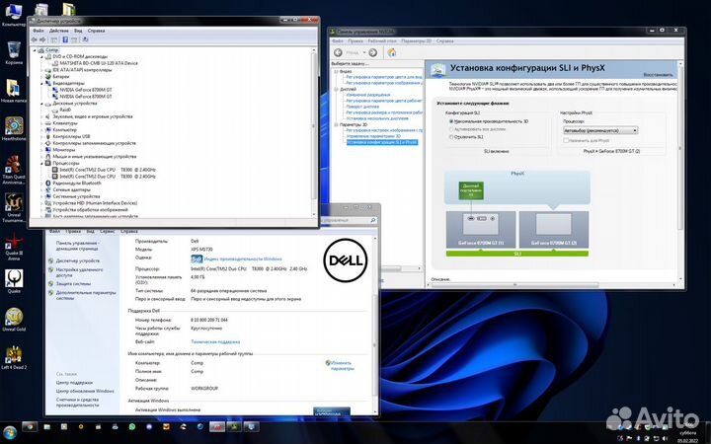Screen dimensions: 711x444
Task: Open the Unreal Gold desktop icon
Action: click(x=14, y=320)
